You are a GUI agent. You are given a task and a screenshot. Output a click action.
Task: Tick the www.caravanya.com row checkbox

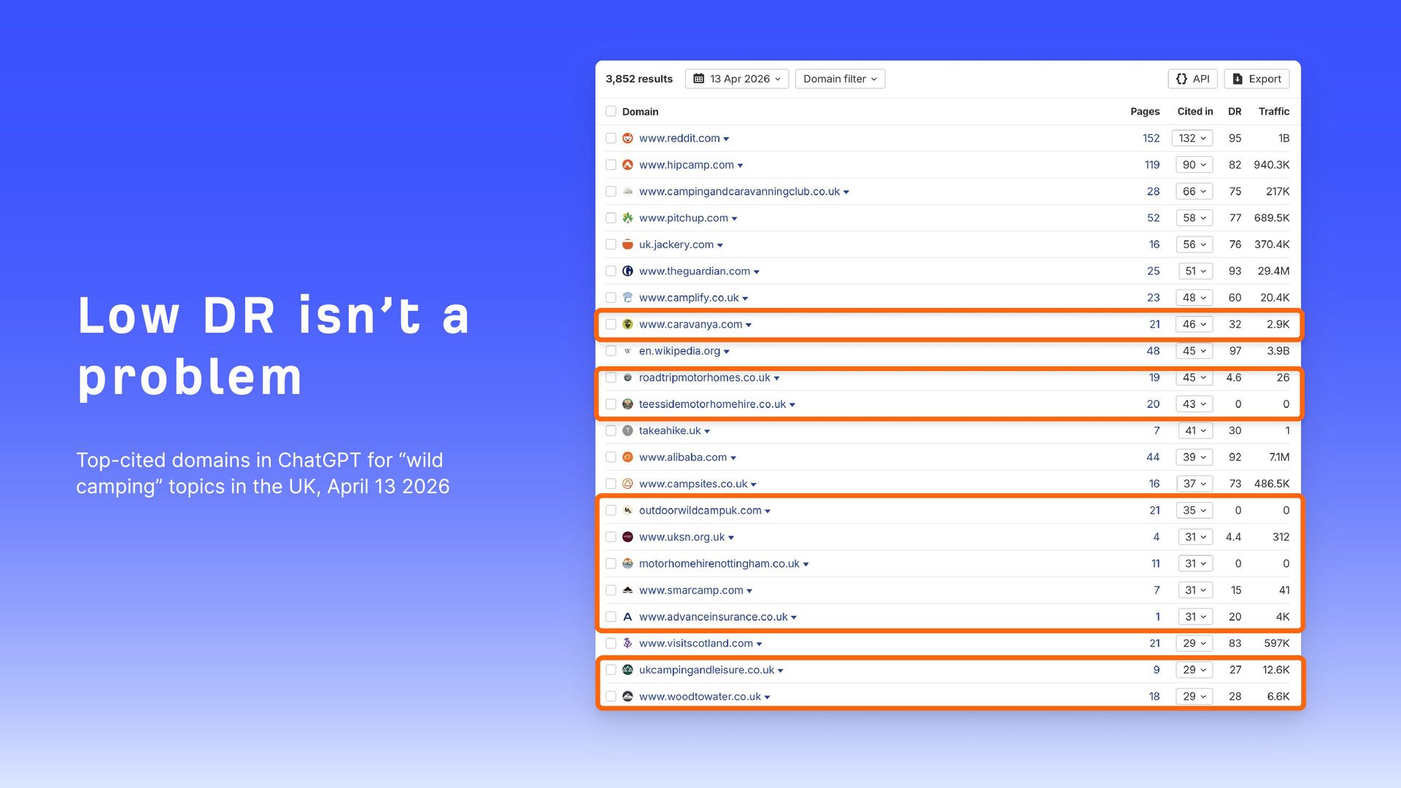pyautogui.click(x=611, y=325)
